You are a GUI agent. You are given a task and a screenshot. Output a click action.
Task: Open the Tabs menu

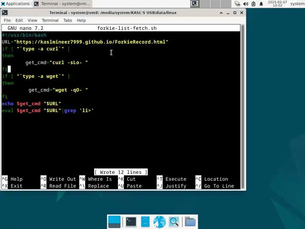tap(68, 20)
